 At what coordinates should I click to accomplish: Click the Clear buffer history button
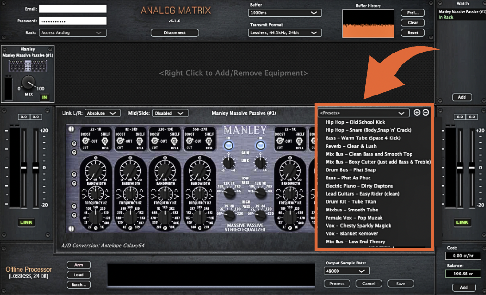point(412,22)
